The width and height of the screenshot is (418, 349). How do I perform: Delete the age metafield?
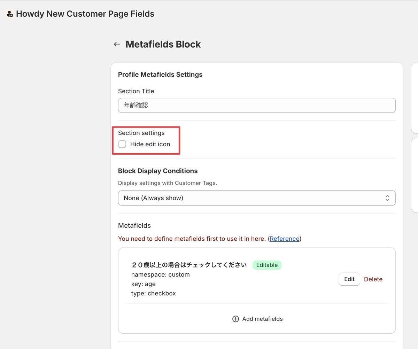373,279
